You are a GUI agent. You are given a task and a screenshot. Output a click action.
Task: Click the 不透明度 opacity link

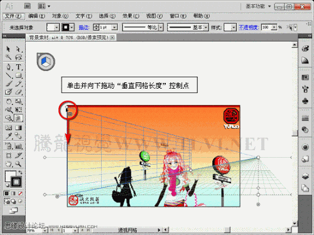(x=249, y=28)
